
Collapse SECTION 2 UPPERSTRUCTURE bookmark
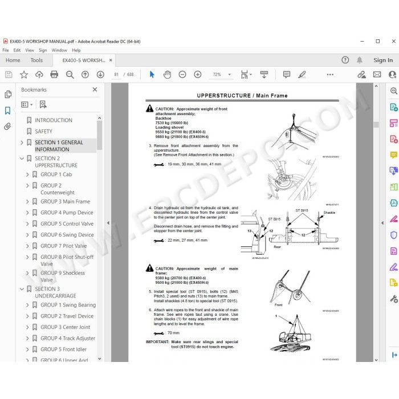[22, 158]
